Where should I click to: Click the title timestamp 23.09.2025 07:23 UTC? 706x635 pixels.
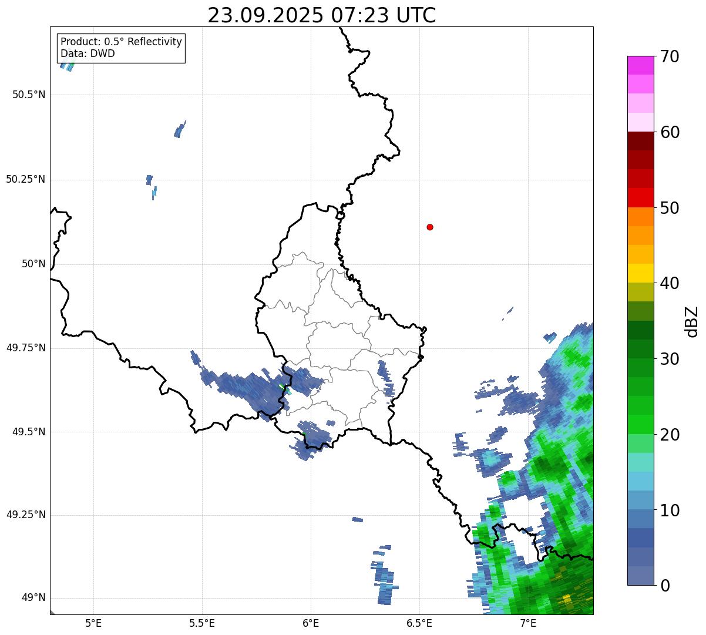click(322, 15)
